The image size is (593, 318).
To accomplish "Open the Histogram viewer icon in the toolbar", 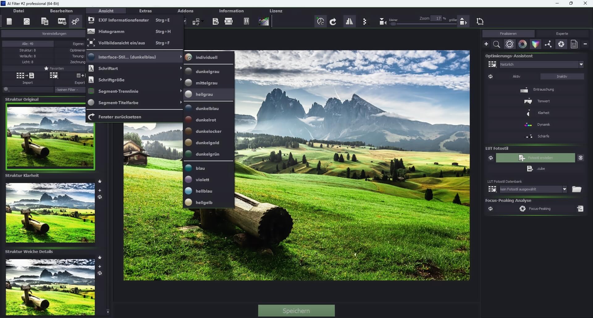I will pyautogui.click(x=263, y=21).
